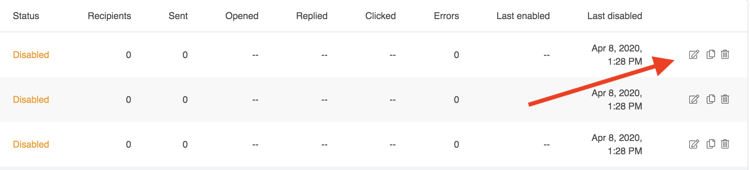Edit the second row campaign
750x170 pixels.
694,100
